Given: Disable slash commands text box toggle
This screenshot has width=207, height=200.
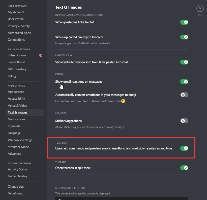Looking at the screenshot, I should [x=184, y=148].
